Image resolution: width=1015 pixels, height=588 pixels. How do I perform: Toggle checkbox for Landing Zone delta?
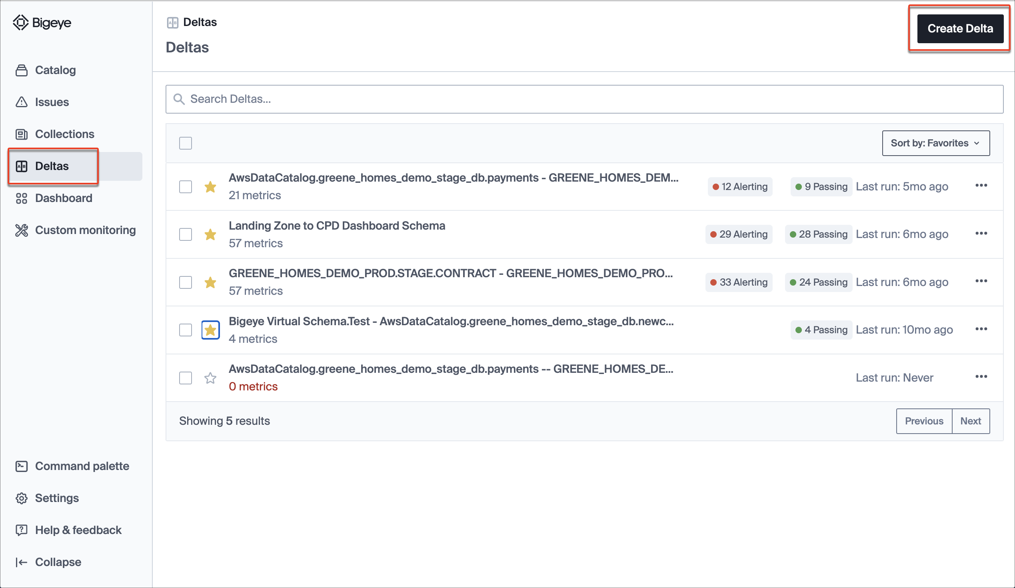tap(186, 234)
